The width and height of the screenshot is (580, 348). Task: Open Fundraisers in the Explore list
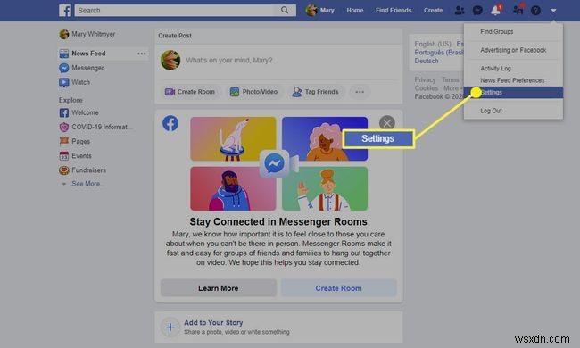click(88, 170)
